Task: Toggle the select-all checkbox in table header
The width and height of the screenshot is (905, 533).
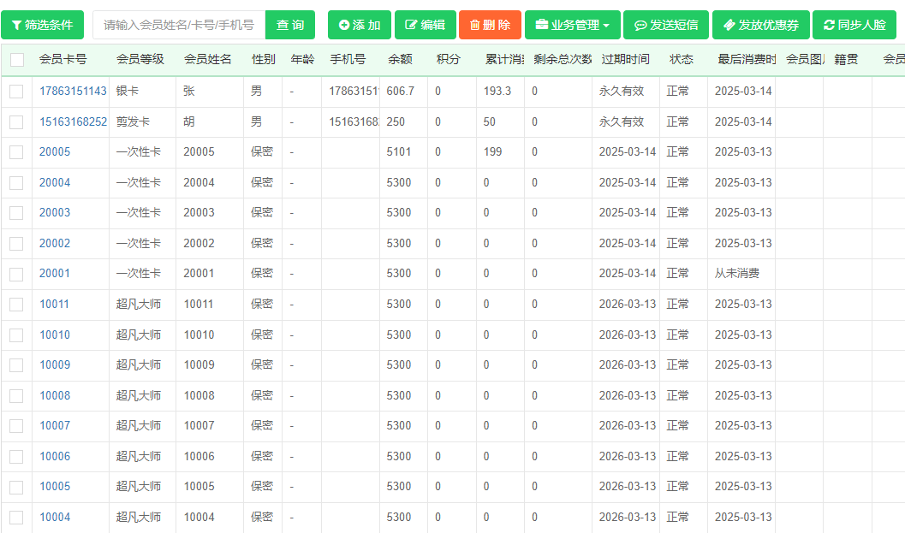Action: click(17, 59)
